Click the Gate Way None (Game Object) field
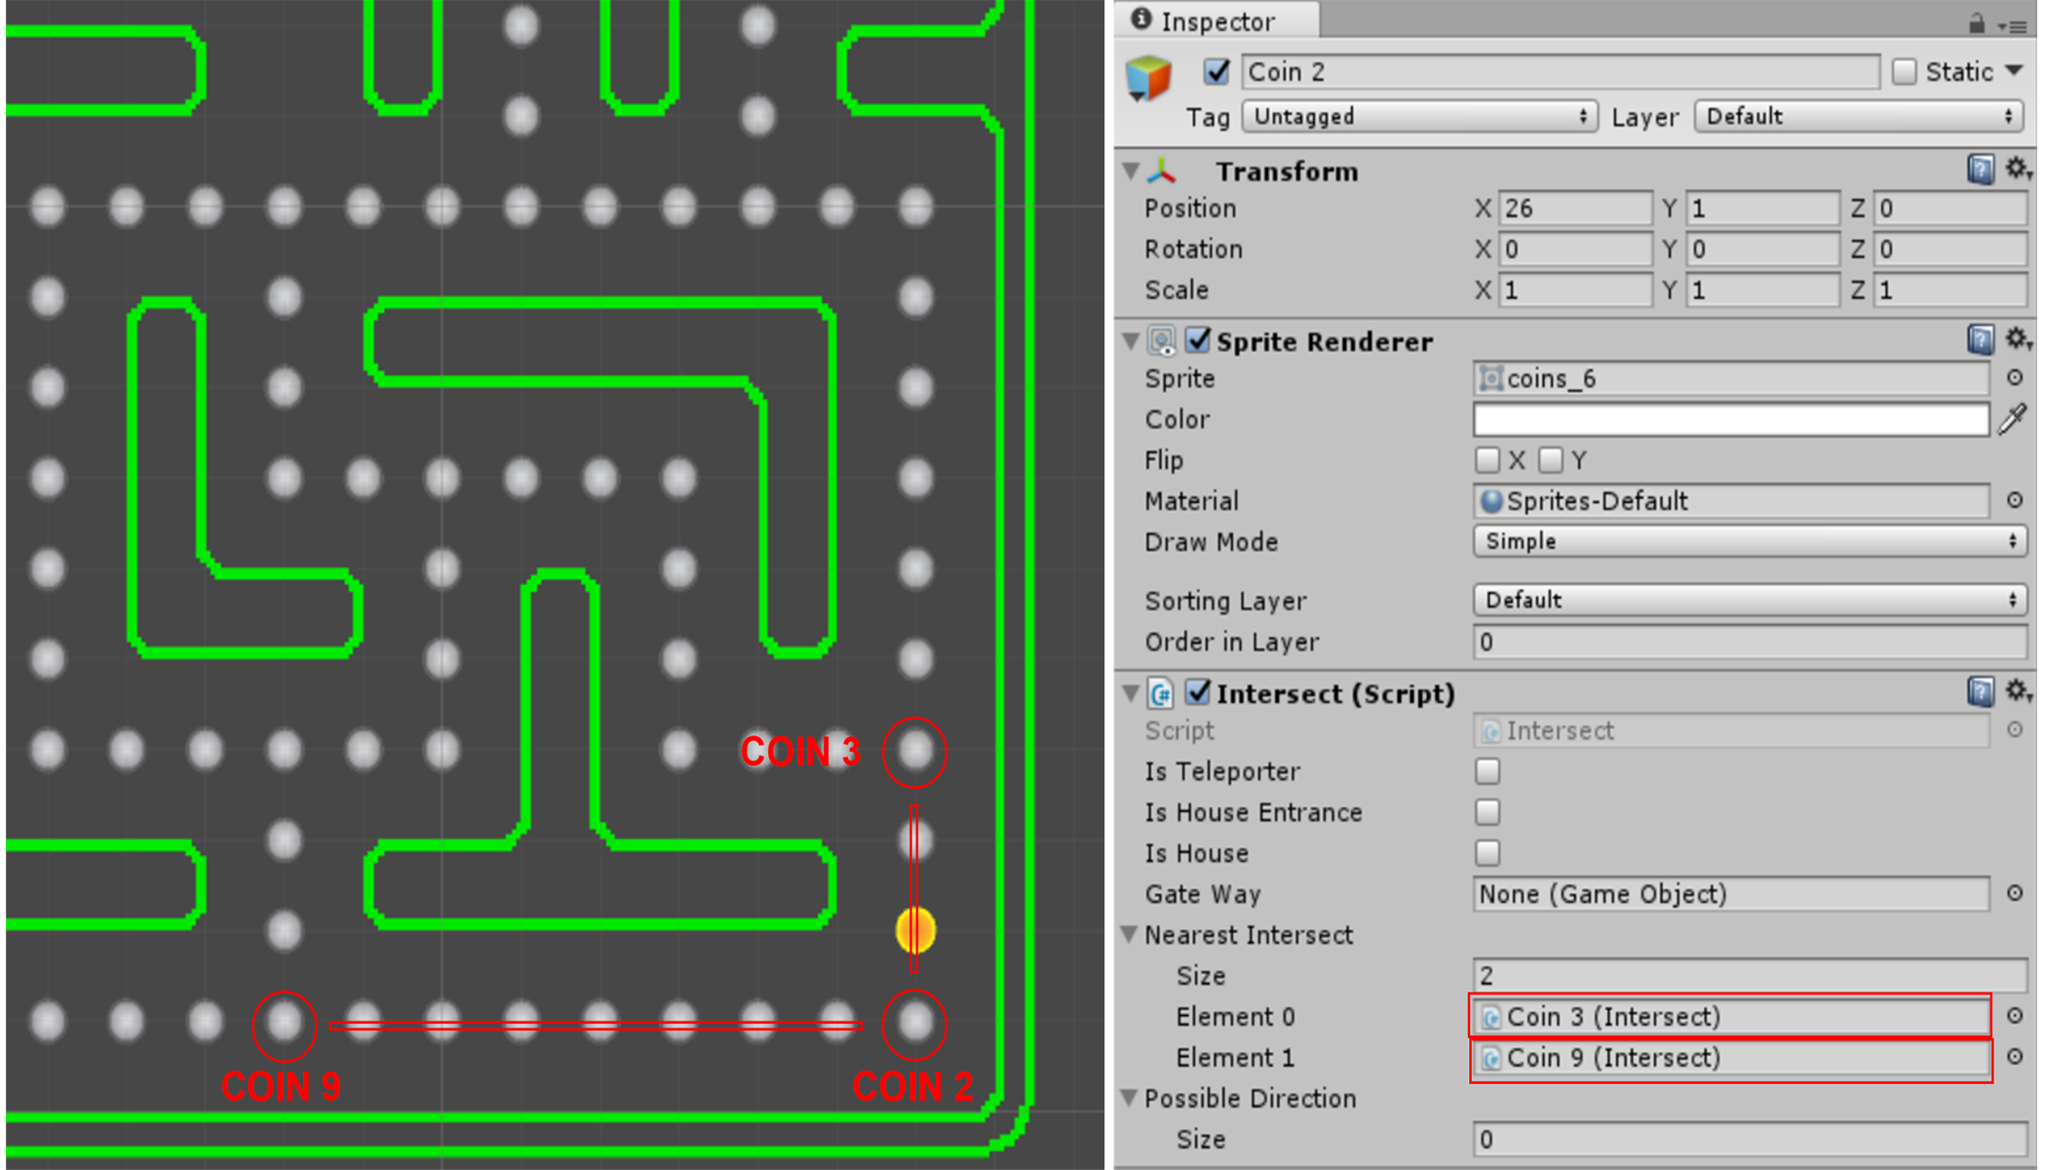Image resolution: width=2047 pixels, height=1170 pixels. pos(1731,894)
